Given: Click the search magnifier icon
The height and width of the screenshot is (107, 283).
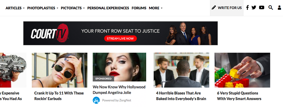Looking at the screenshot, I should coord(270,7).
